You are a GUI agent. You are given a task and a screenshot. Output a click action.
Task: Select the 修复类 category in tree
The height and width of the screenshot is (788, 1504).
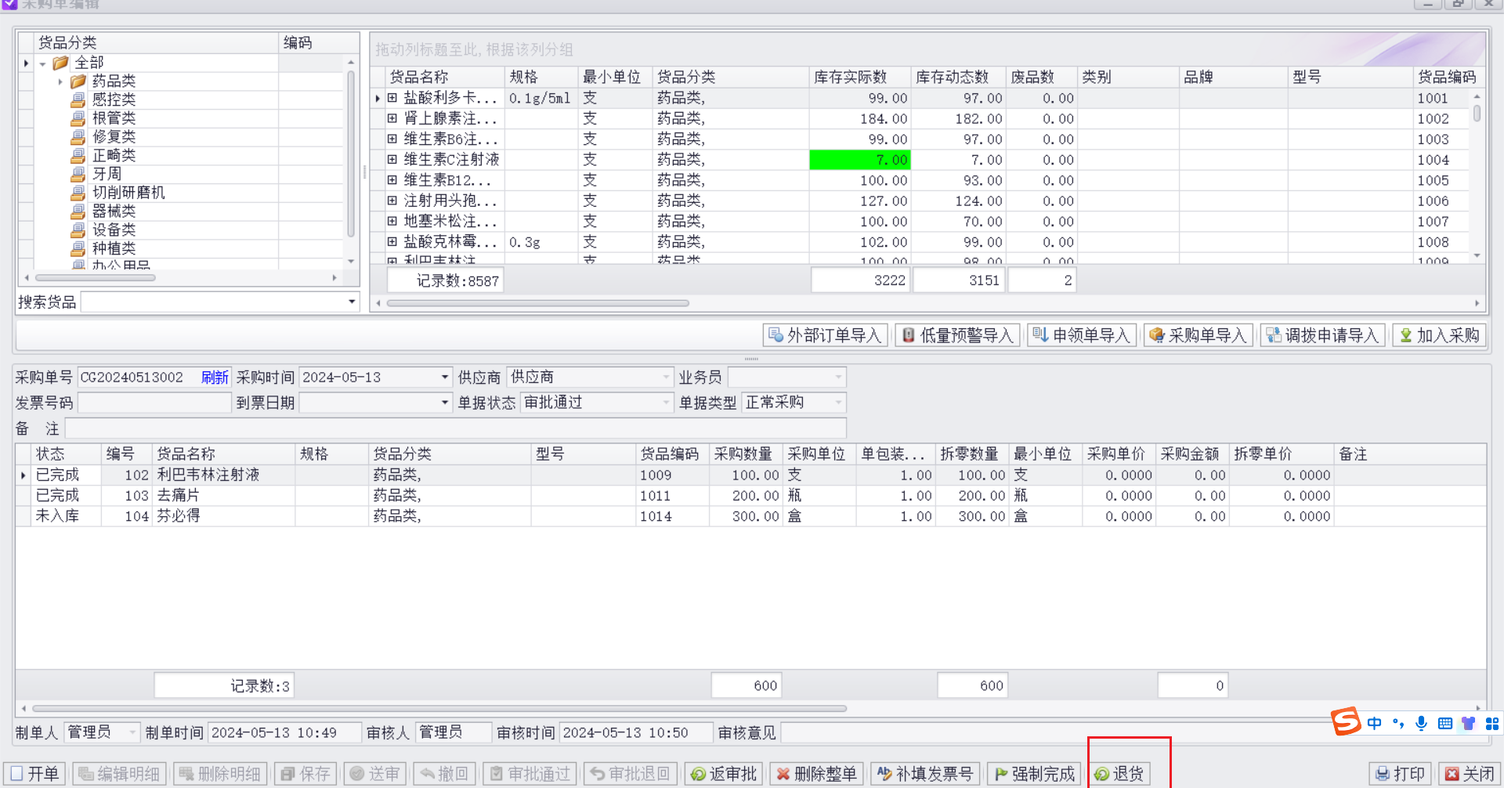click(x=114, y=137)
